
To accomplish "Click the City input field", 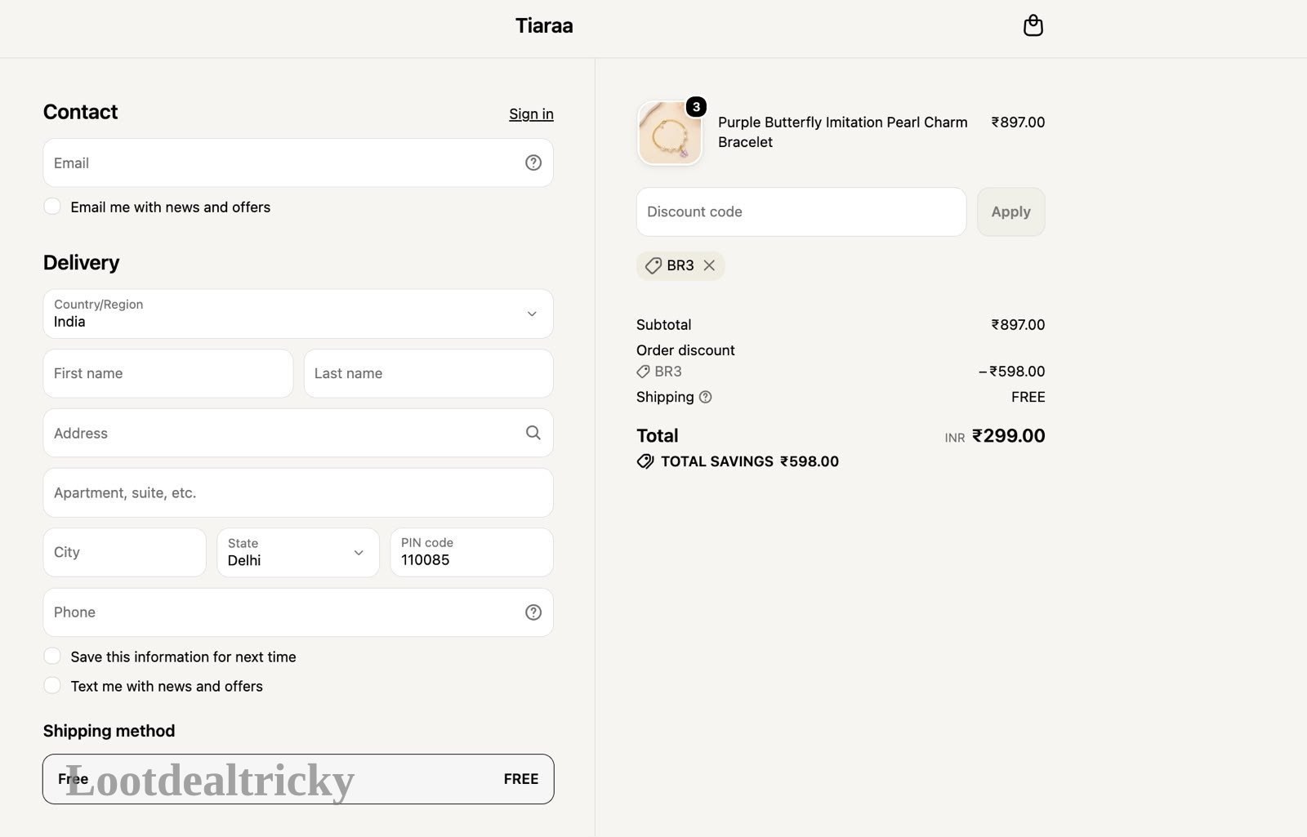I will (x=124, y=552).
